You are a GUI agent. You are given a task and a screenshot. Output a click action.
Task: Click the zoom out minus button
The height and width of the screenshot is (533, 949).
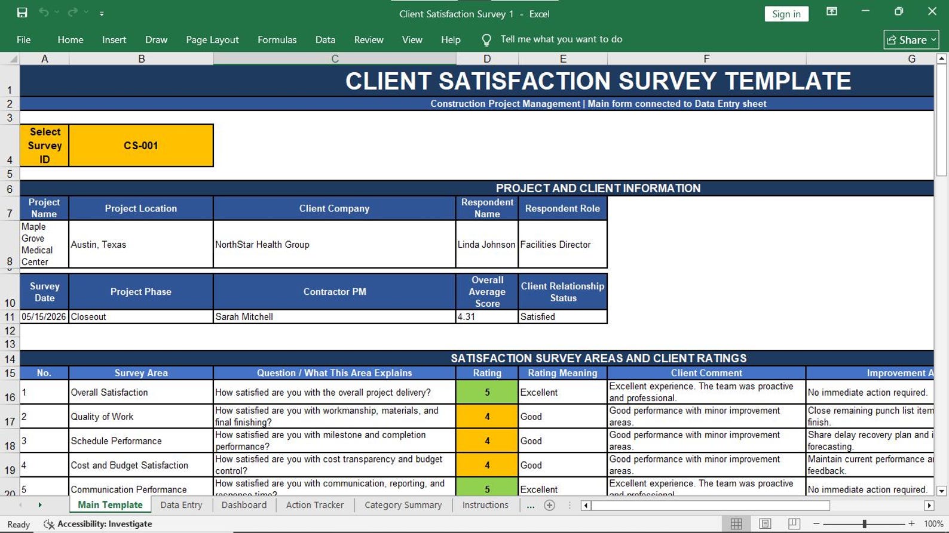pos(816,523)
